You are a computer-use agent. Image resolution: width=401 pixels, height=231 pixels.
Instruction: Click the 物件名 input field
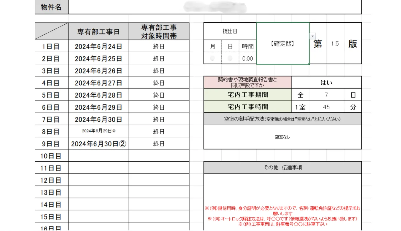click(x=215, y=7)
